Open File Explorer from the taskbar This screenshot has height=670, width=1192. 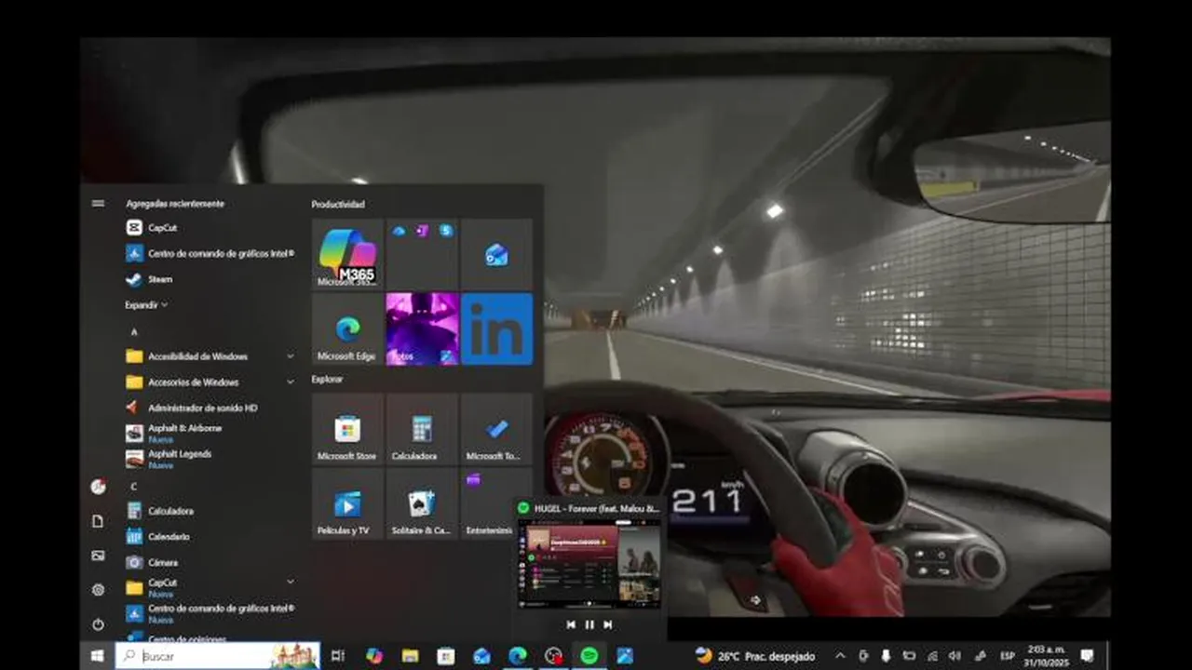click(x=410, y=656)
